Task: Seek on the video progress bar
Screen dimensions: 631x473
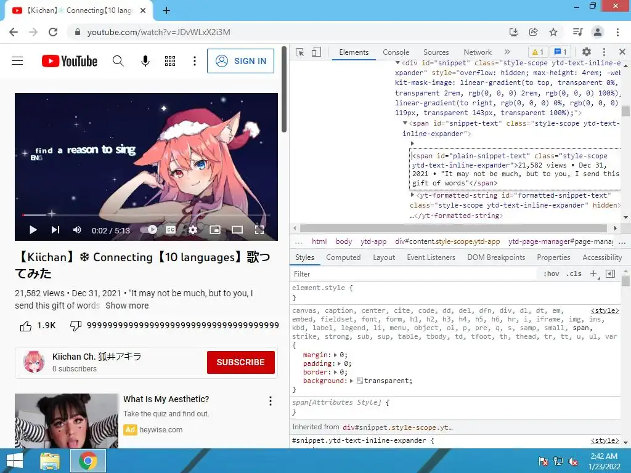Action: pyautogui.click(x=146, y=215)
